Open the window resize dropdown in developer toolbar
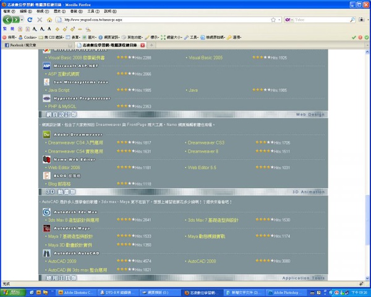This screenshot has width=371, height=297. pos(171,37)
